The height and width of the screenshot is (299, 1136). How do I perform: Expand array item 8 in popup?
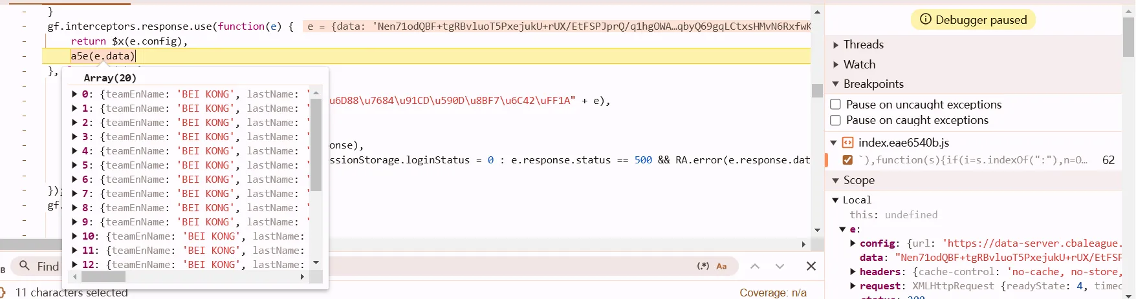(74, 208)
